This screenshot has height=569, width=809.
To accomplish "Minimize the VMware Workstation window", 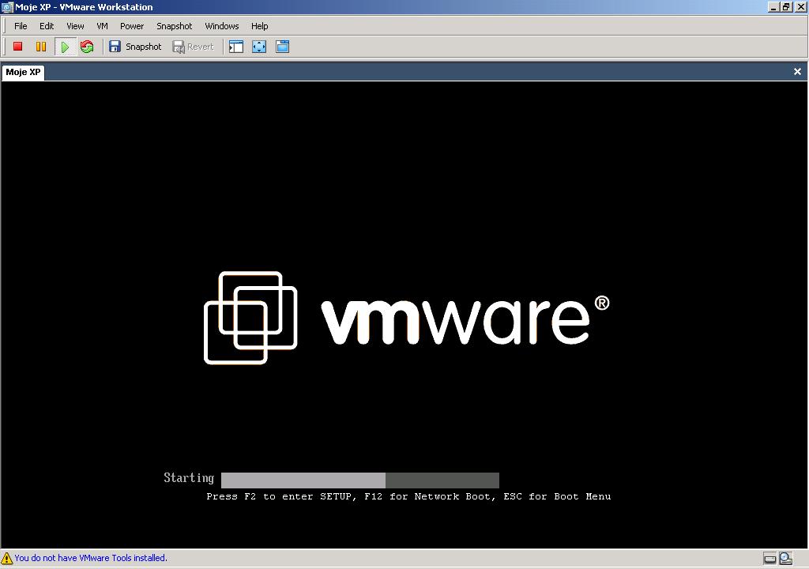I will coord(773,6).
